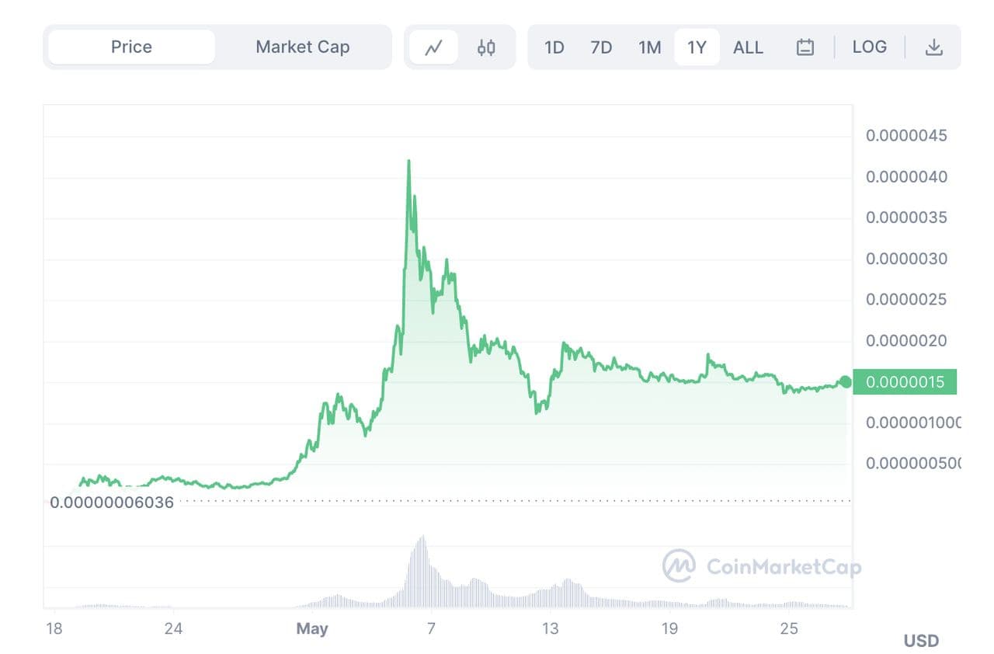Viewport: 994px width, 654px height.
Task: Click the green 0.0000015 price label
Action: (905, 382)
